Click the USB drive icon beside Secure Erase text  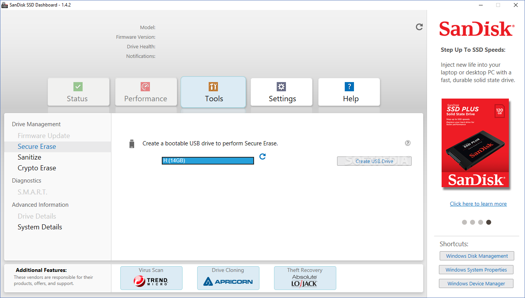point(132,144)
